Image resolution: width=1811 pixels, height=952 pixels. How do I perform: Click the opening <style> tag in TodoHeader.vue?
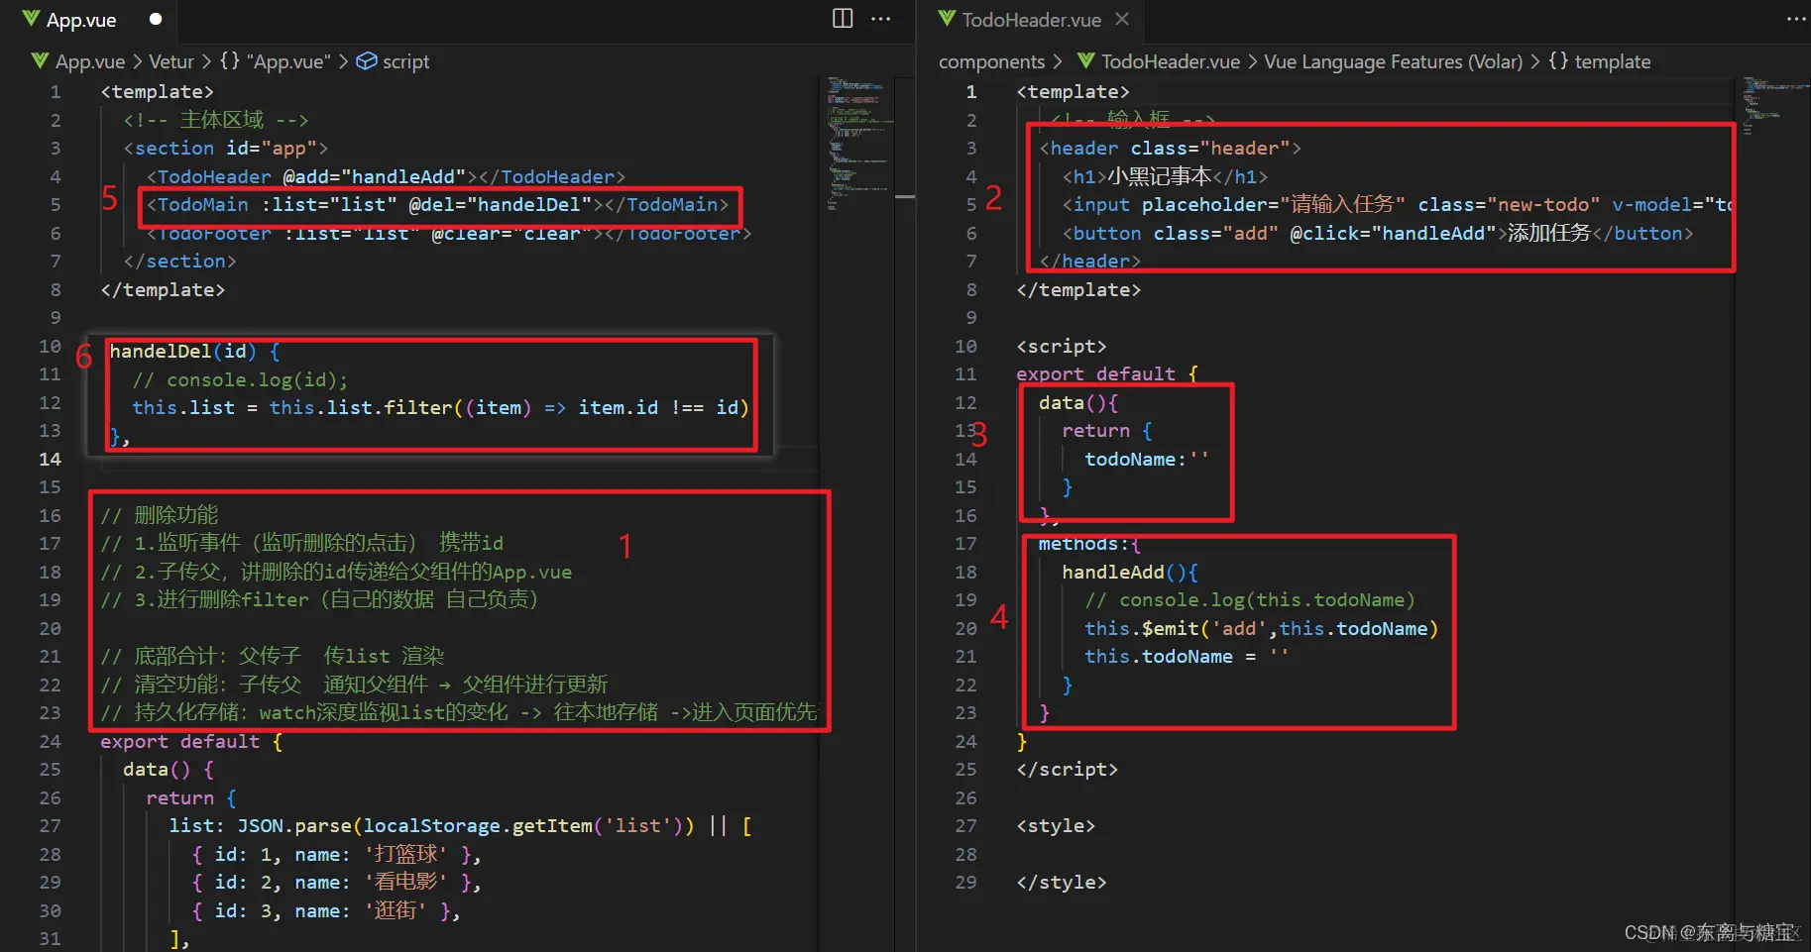click(x=1056, y=825)
